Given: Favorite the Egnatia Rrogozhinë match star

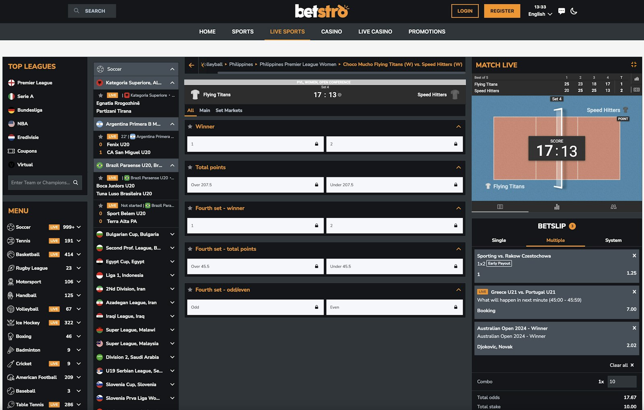Looking at the screenshot, I should click(x=101, y=95).
